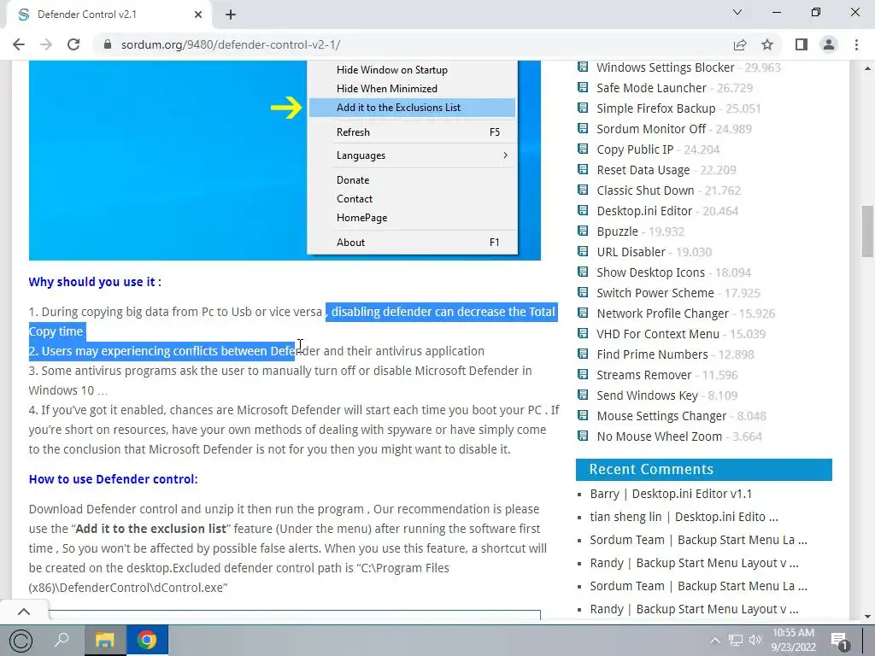Share this page icon
Screen dimensions: 875x656
tap(740, 44)
